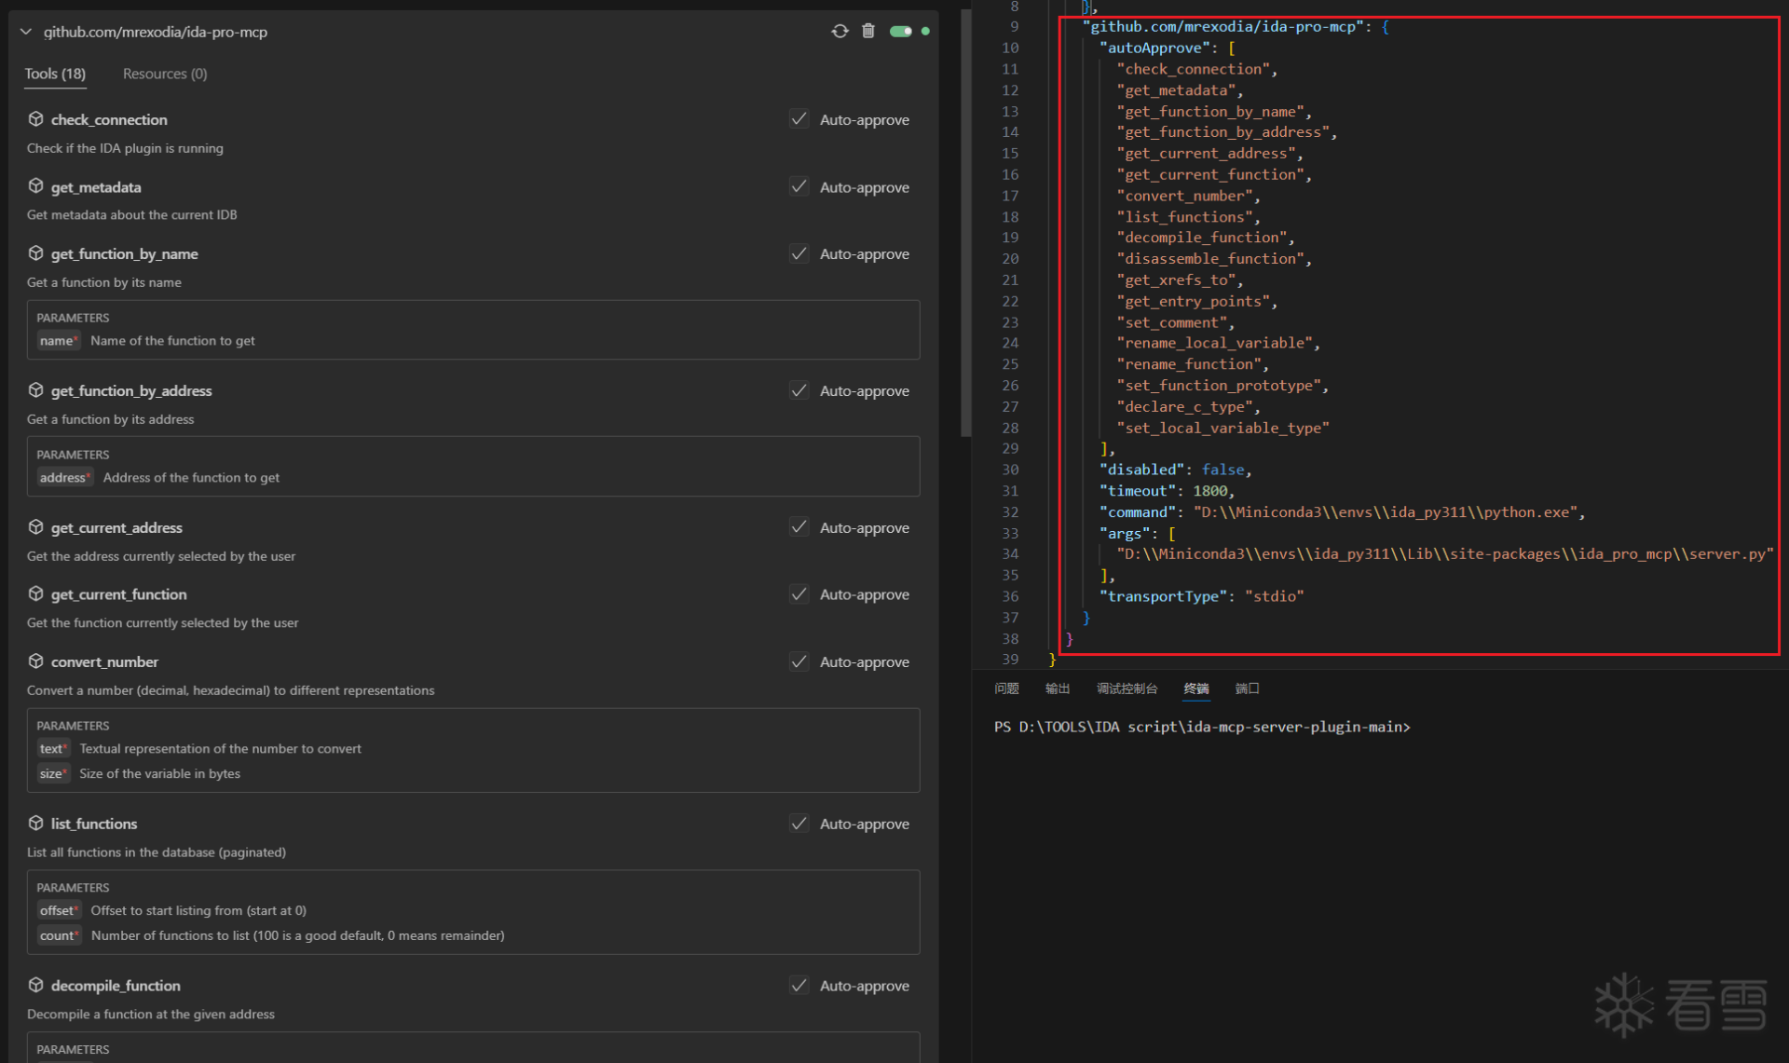Viewport: 1789px width, 1063px height.
Task: Click the list_functions tool name heading
Action: pyautogui.click(x=94, y=825)
